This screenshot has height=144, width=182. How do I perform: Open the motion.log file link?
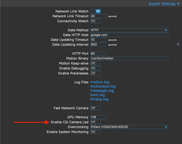(100, 82)
